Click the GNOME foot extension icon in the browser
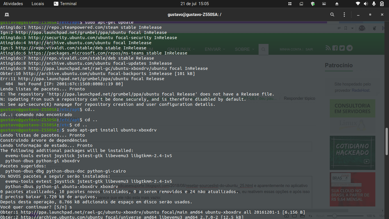Viewport: 389px width, 219px height. 375,28
